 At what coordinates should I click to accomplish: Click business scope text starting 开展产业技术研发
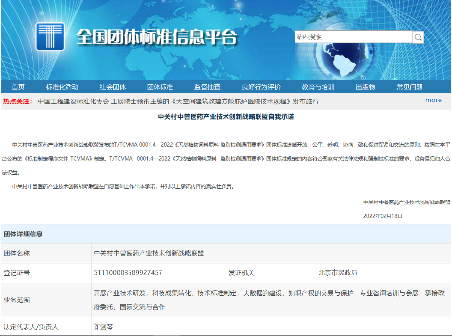click(x=269, y=300)
